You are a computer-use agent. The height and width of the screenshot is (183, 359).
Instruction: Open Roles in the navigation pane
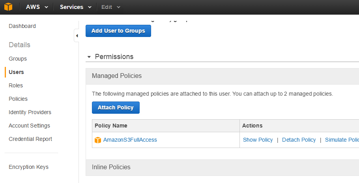click(x=16, y=85)
